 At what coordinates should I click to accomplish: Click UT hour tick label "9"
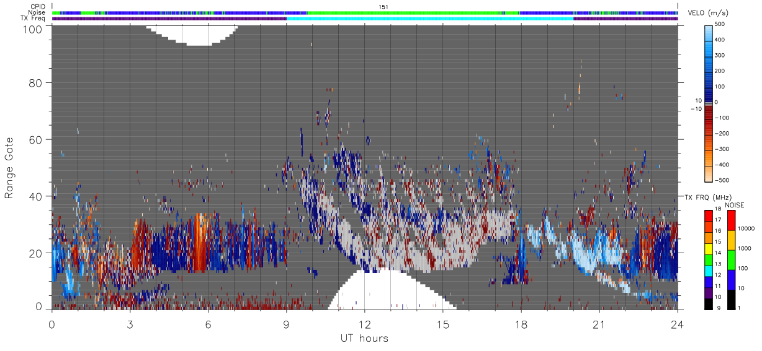point(286,324)
